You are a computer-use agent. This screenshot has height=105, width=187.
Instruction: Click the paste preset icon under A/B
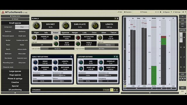pyautogui.click(x=185, y=78)
